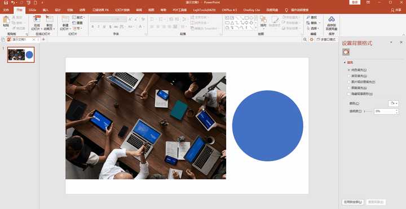Increase transparency value with the up stepper

coord(396,110)
